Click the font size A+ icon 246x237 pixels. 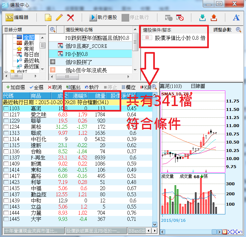(x=236, y=17)
